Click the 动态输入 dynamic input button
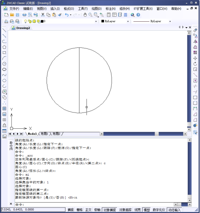 (175, 210)
